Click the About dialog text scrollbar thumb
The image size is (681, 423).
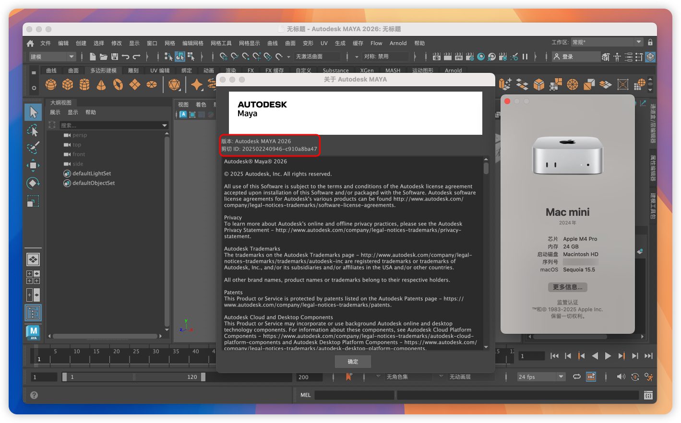[x=486, y=168]
